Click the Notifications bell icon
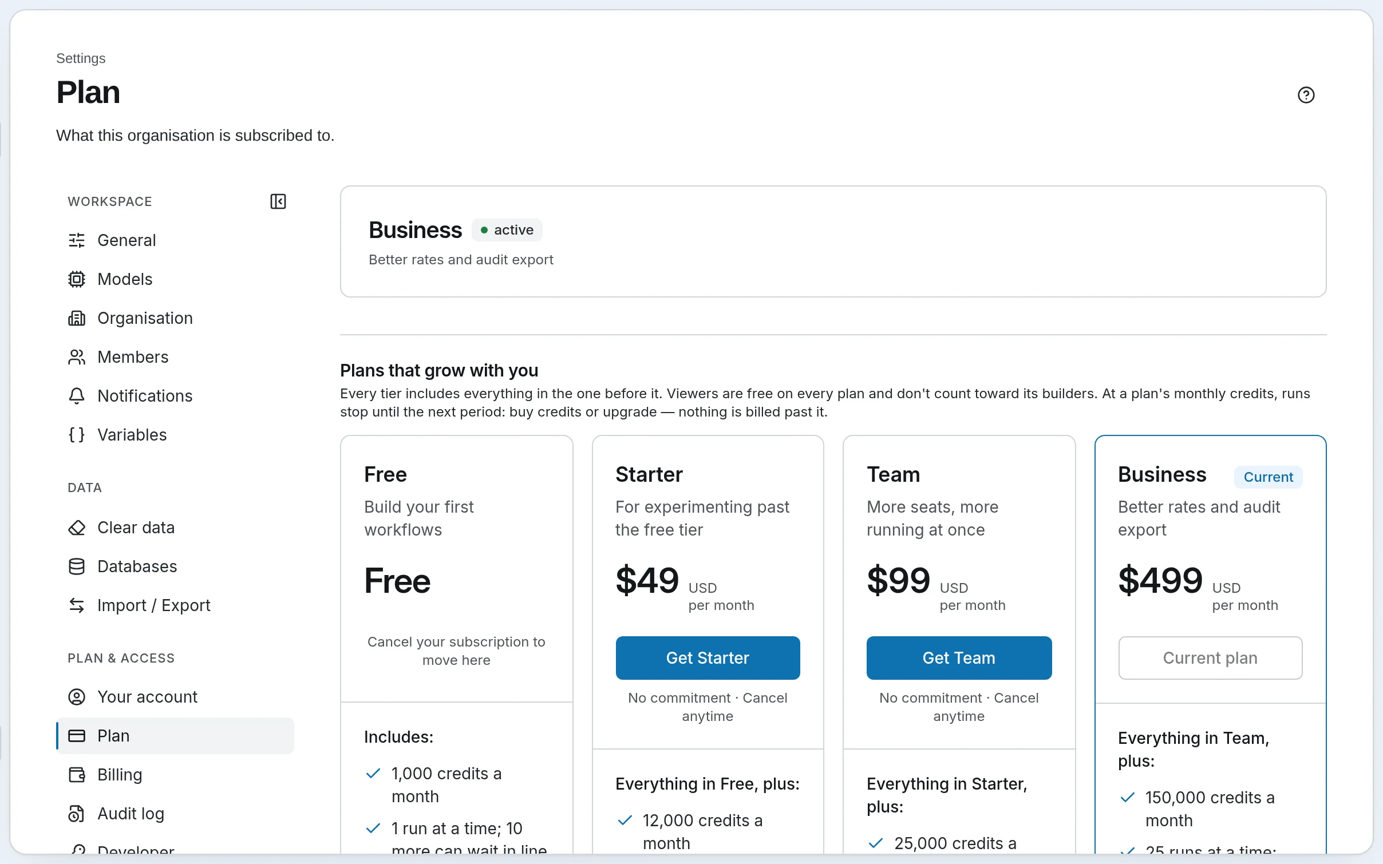The width and height of the screenshot is (1383, 864). (x=77, y=396)
